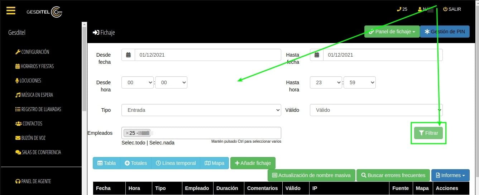Open the hamburger menu icon
The width and height of the screenshot is (479, 195).
pyautogui.click(x=11, y=10)
